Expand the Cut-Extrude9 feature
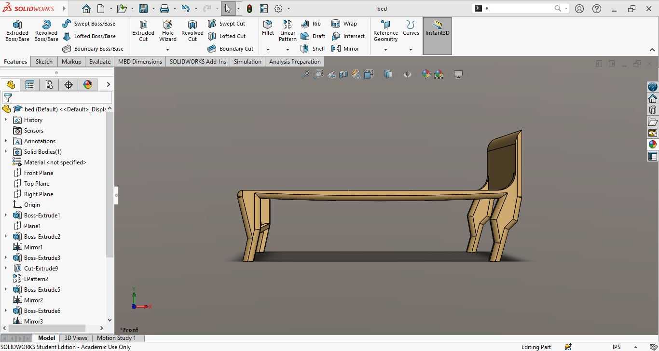659x351 pixels. point(6,268)
